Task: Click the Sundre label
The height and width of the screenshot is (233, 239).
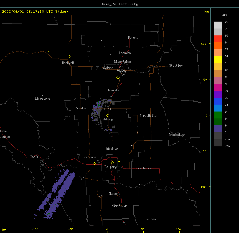Action: [81, 108]
